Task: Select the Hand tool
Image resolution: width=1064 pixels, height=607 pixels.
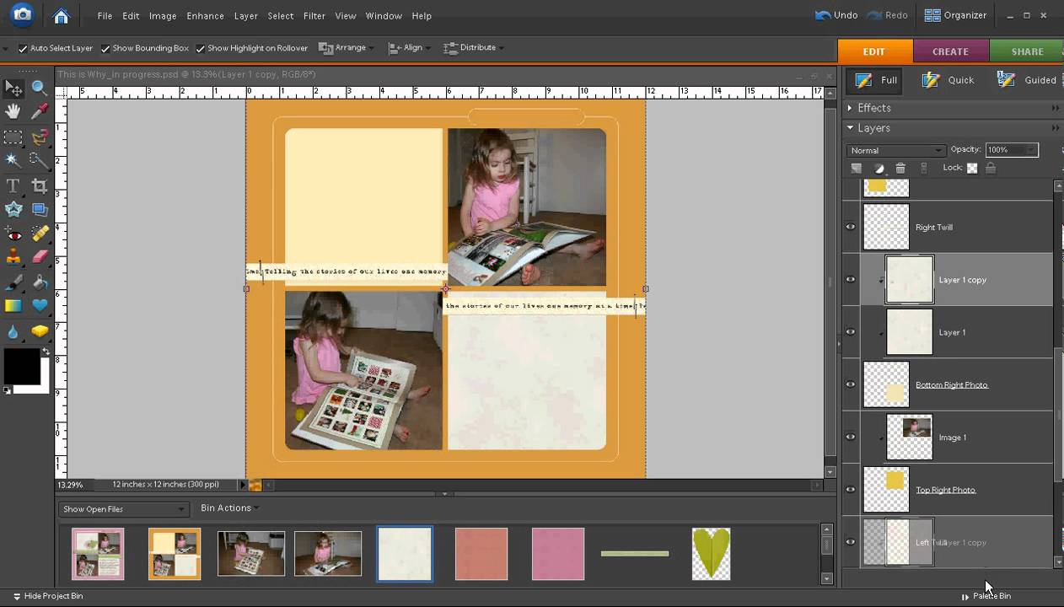Action: click(x=13, y=111)
